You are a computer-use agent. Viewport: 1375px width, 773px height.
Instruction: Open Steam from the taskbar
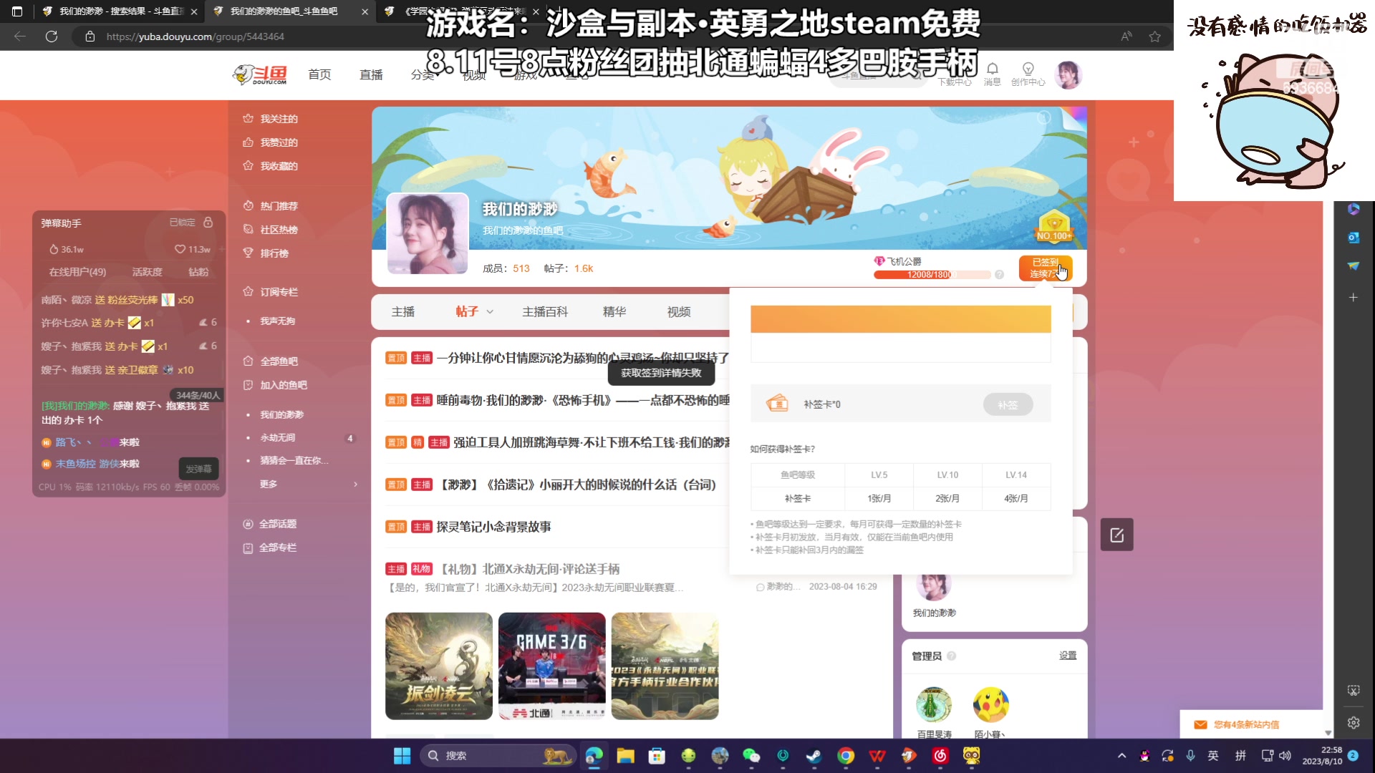coord(814,756)
